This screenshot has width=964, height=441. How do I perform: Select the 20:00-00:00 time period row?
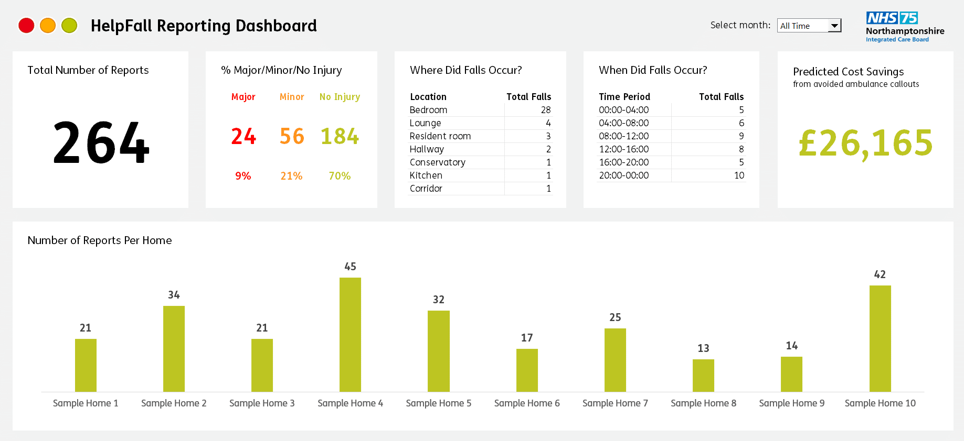[x=671, y=175]
